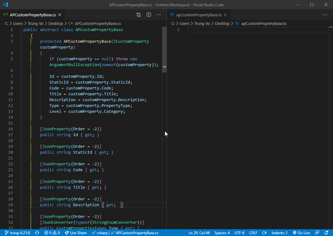Viewport: 333px width, 236px height.
Task: Open changes compare icon in left editor toolbar
Action: coord(138,15)
